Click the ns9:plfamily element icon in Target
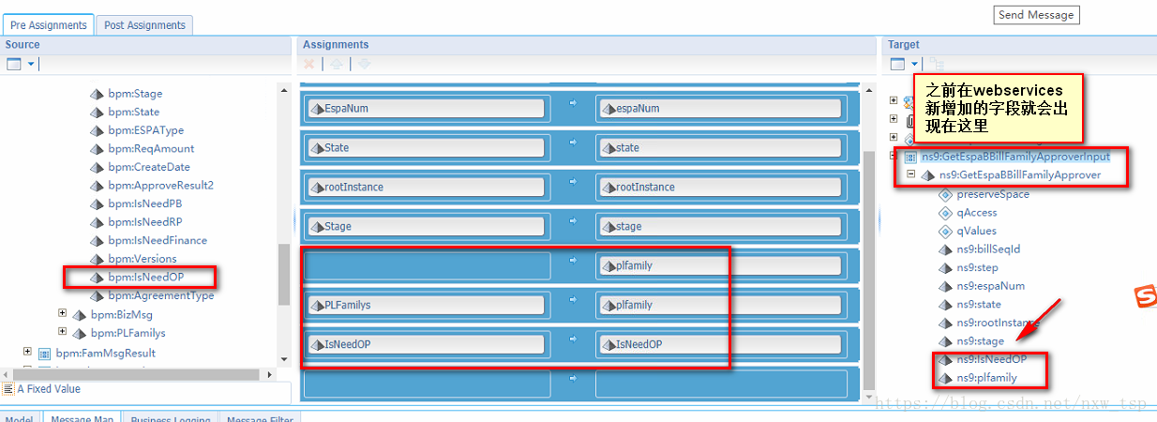1157x422 pixels. coord(946,378)
